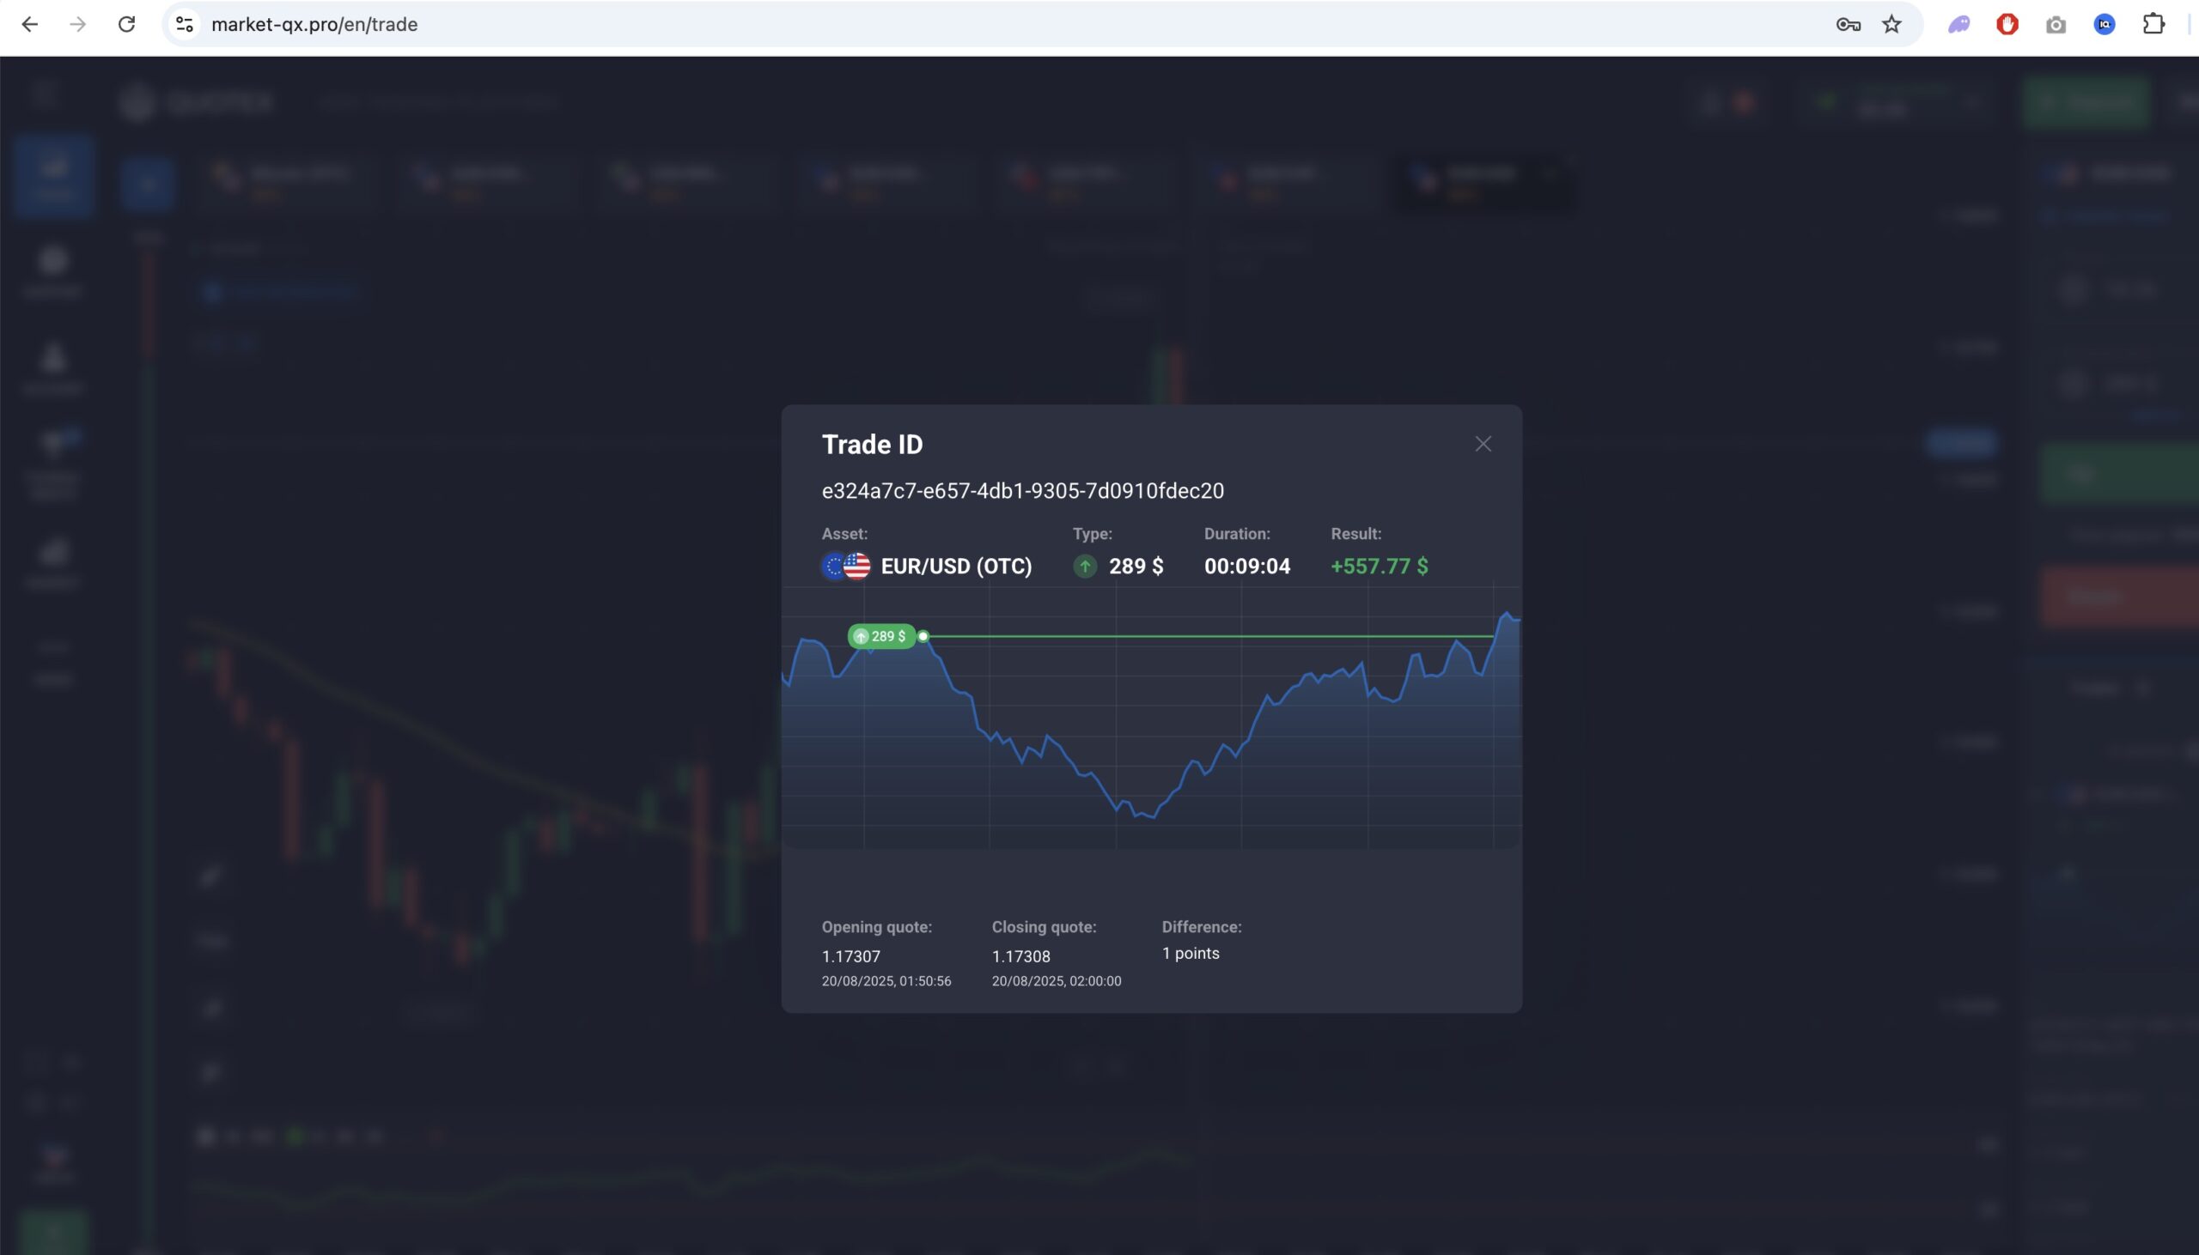Click the +557.77 $ result value
The width and height of the screenshot is (2199, 1255).
coord(1378,567)
